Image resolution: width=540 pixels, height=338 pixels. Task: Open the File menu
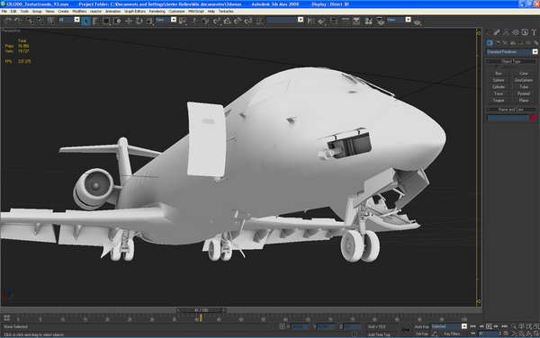tap(4, 12)
